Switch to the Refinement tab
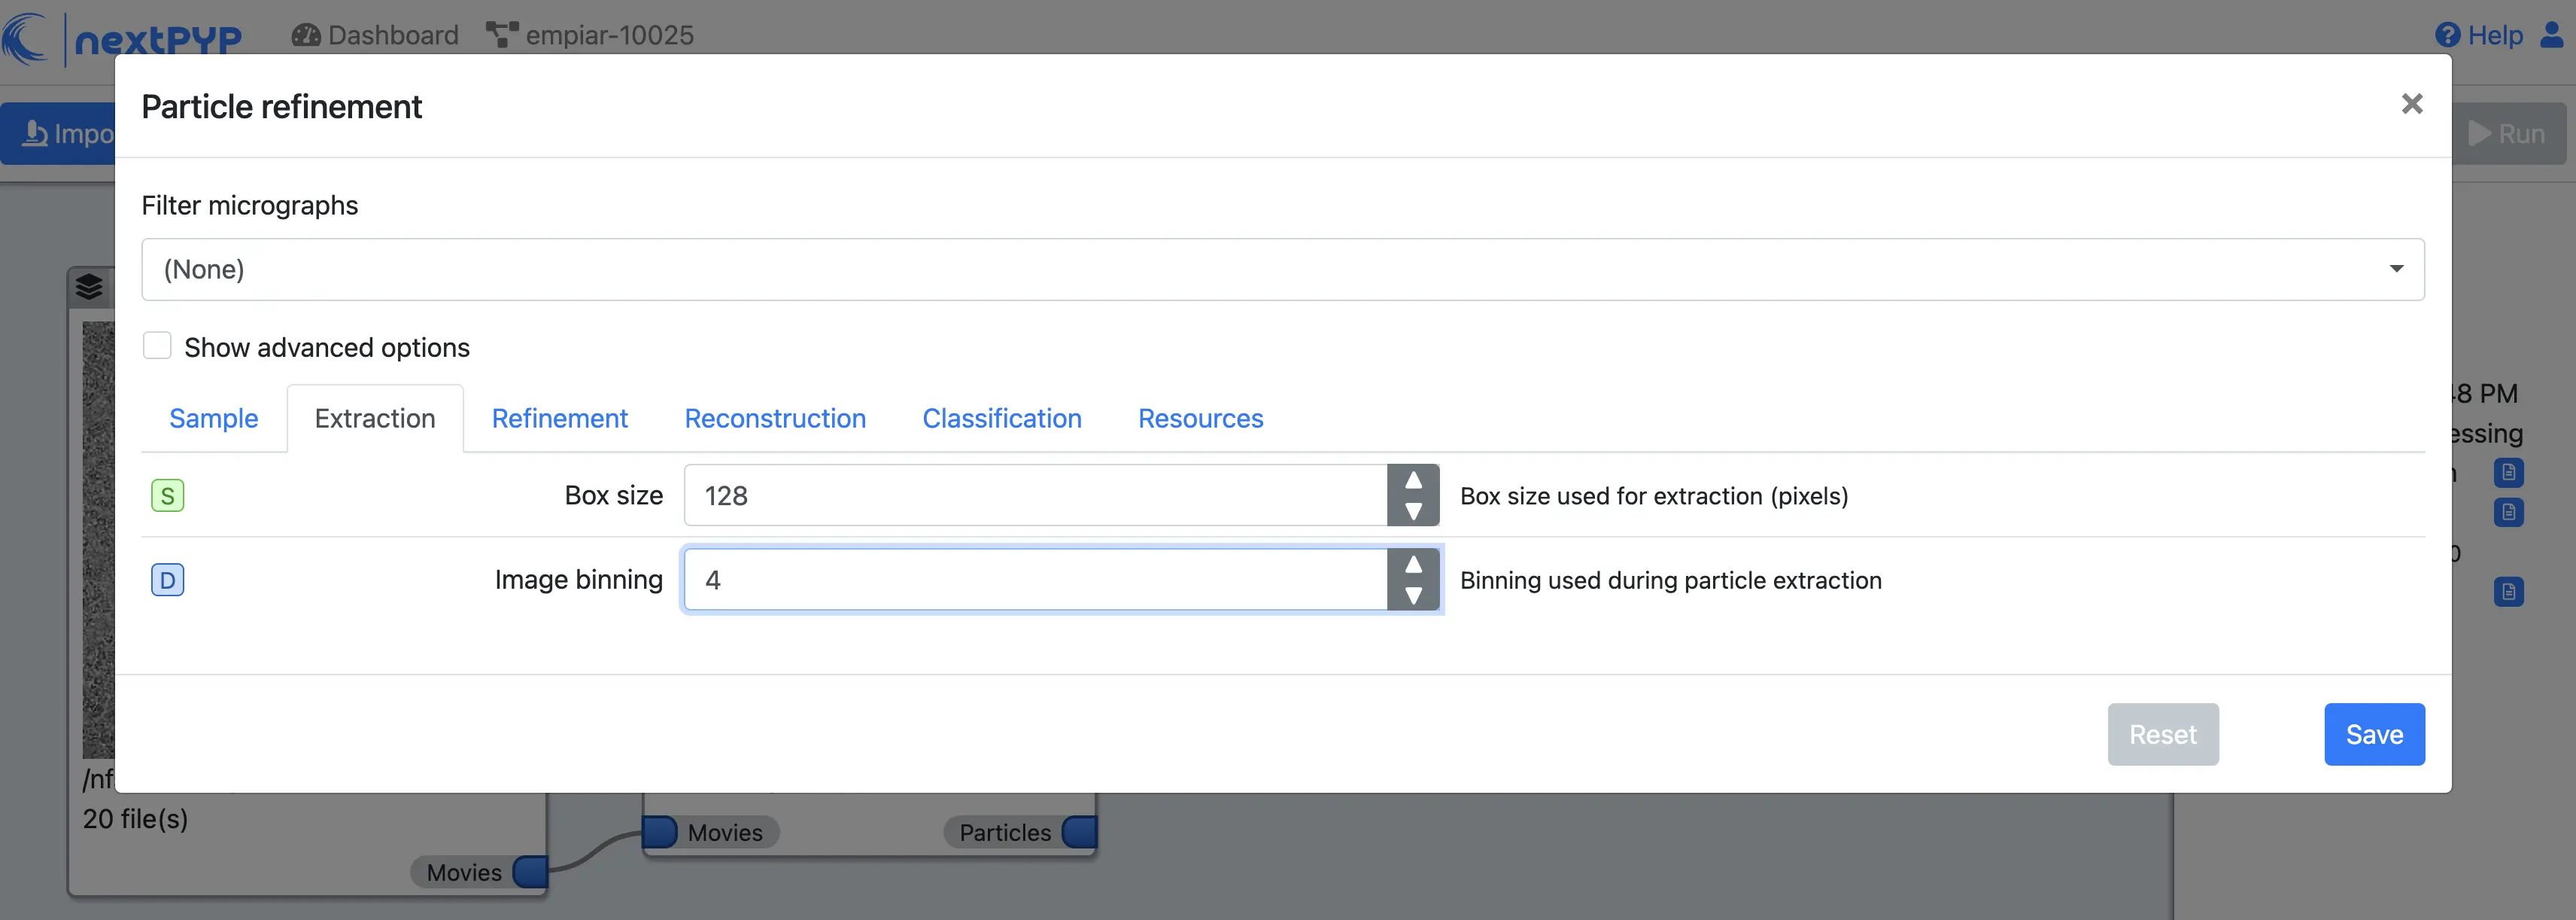2576x920 pixels. click(559, 419)
